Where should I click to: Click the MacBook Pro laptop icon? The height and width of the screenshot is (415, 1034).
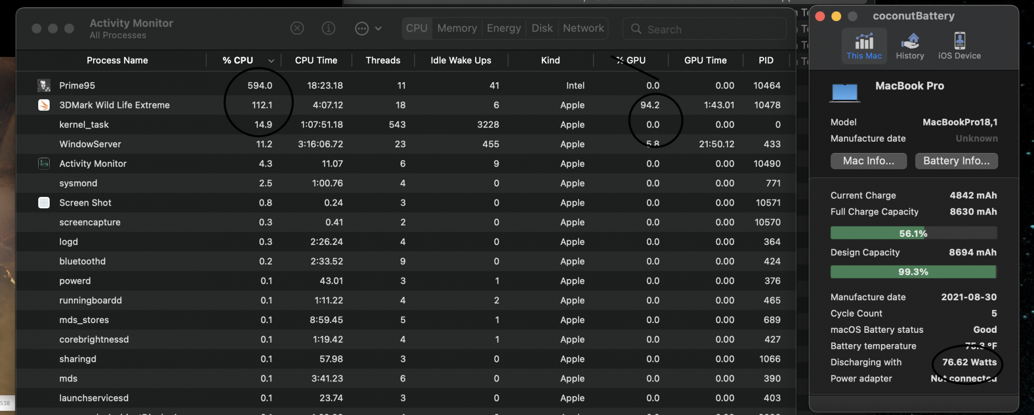(845, 93)
